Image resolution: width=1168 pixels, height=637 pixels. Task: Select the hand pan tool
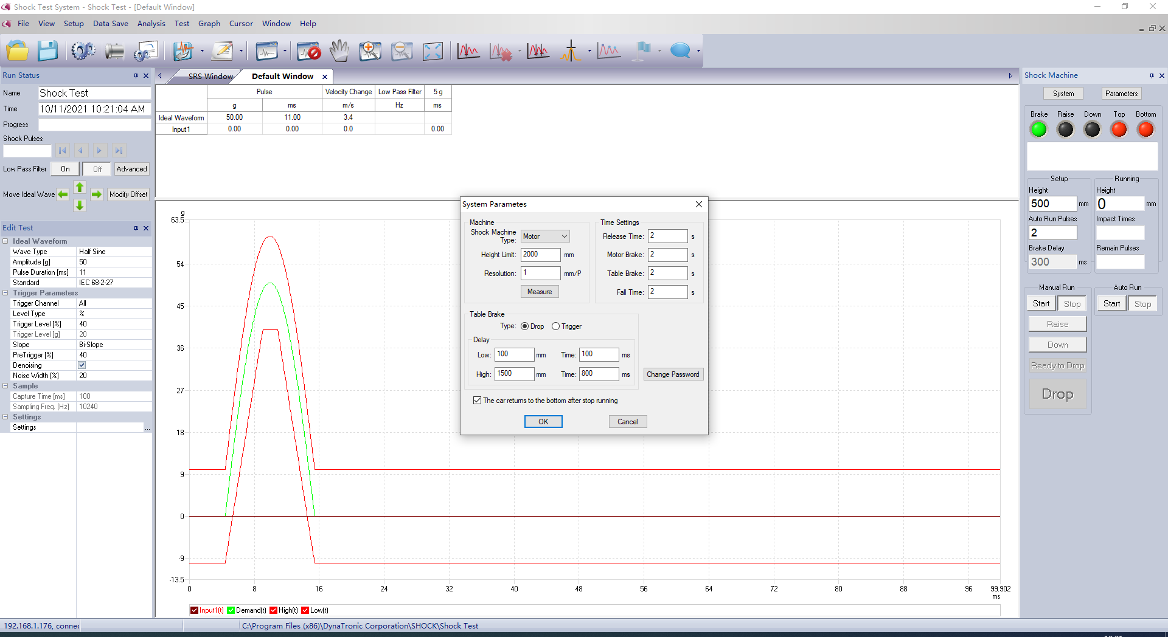pos(339,51)
